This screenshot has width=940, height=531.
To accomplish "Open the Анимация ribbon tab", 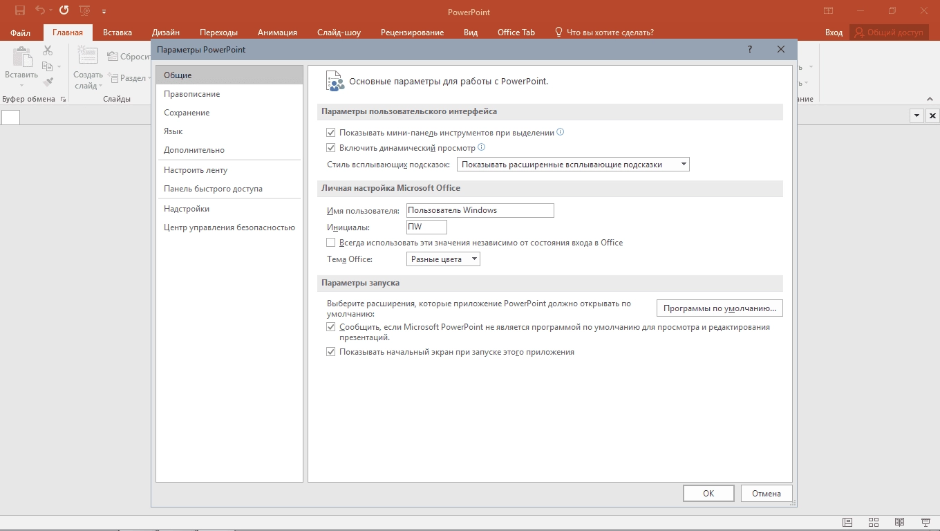I will tap(277, 32).
